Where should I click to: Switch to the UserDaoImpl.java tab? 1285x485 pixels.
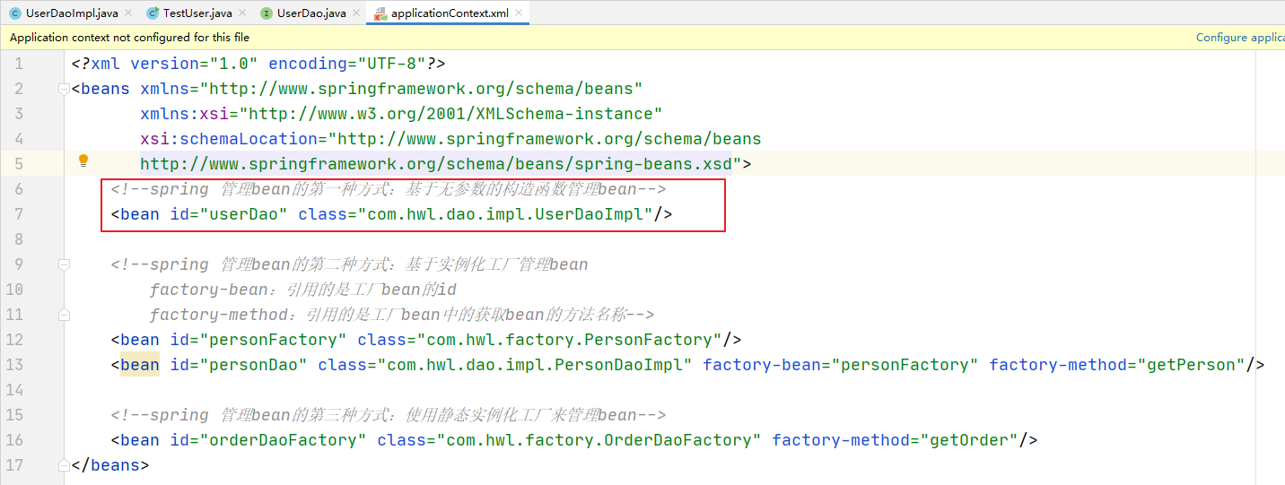click(x=71, y=13)
